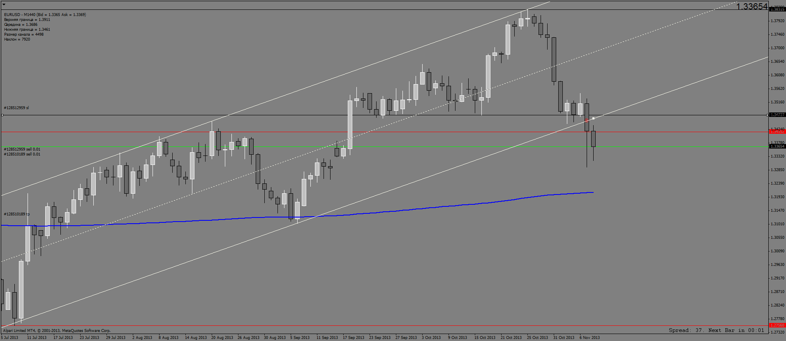This screenshot has height=341, width=786.
Task: Click the '#128512959 sell 0.01' order label
Action: (x=22, y=149)
